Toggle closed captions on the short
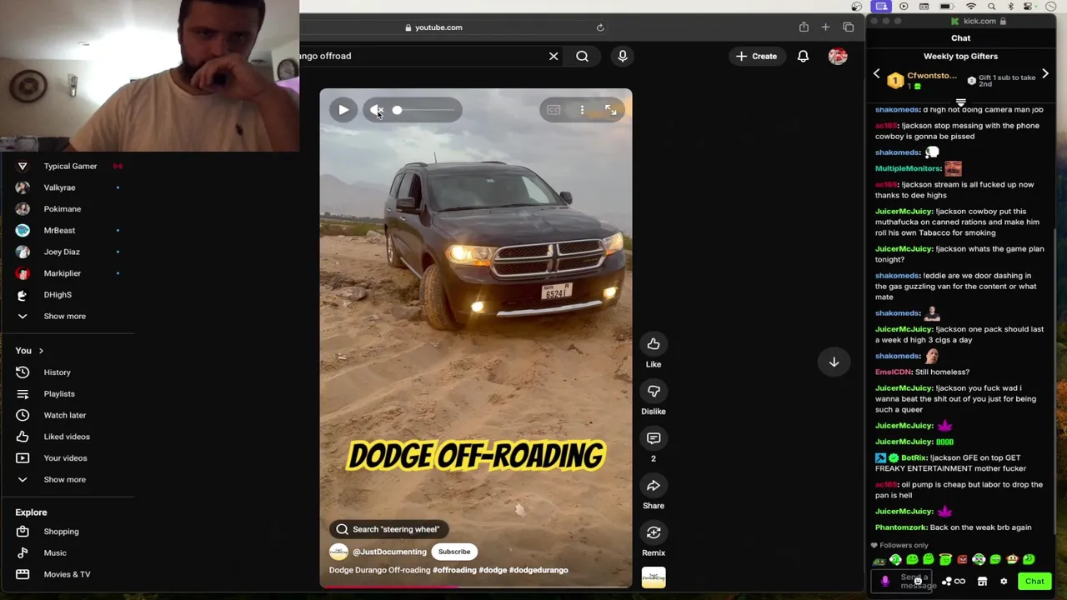 (554, 110)
